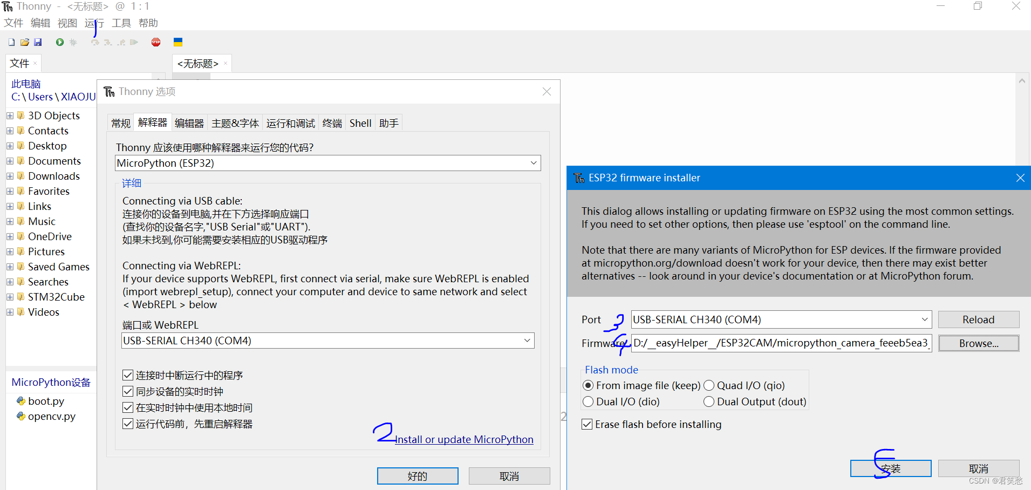Expand the Favorites folder tree node

[x=10, y=191]
